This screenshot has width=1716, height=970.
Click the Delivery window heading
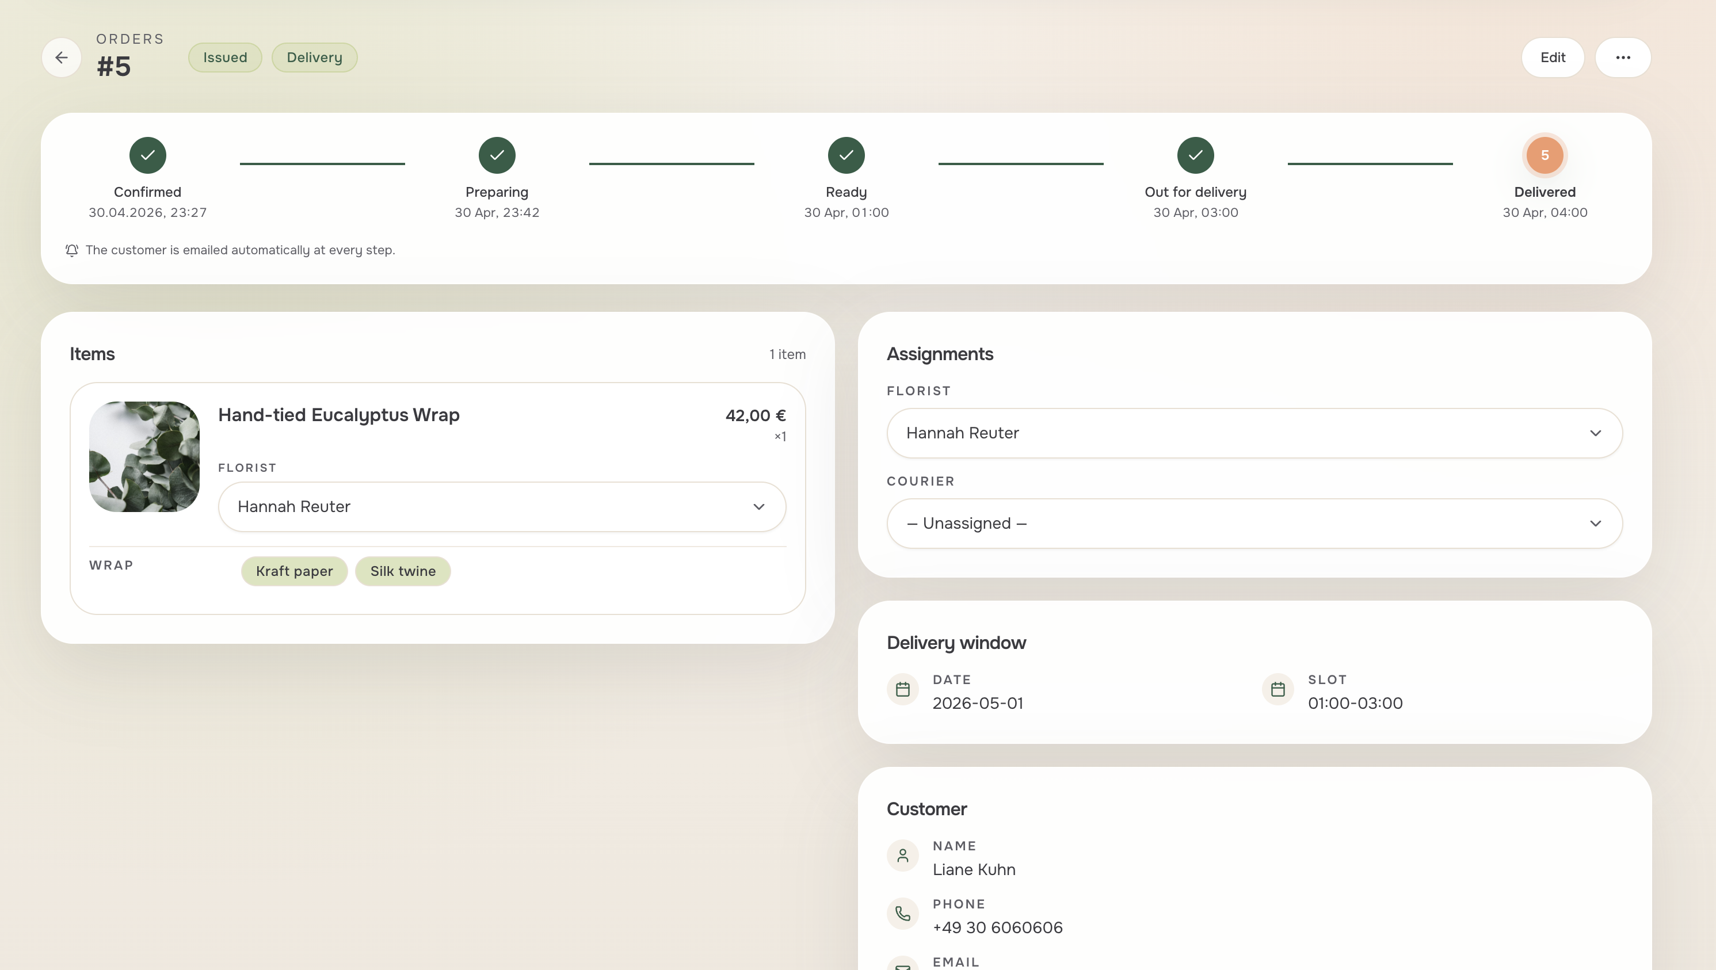pyautogui.click(x=956, y=643)
